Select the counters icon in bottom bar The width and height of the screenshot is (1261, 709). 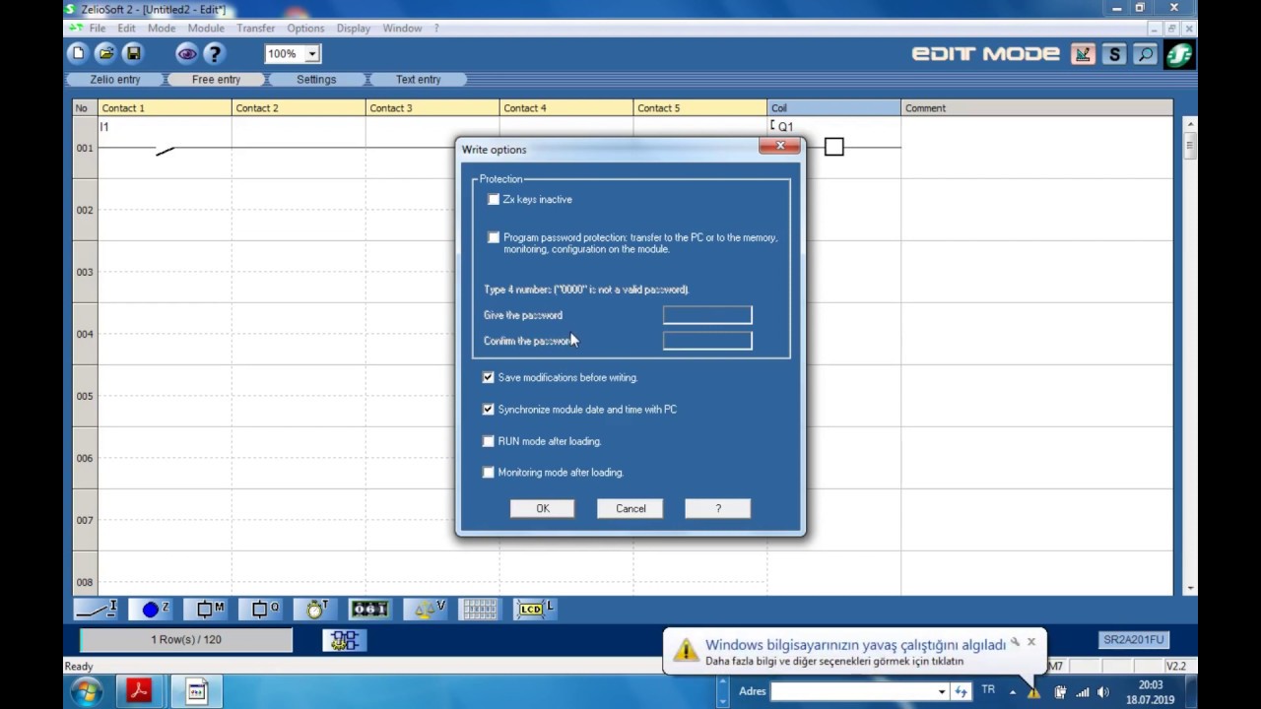pyautogui.click(x=370, y=610)
